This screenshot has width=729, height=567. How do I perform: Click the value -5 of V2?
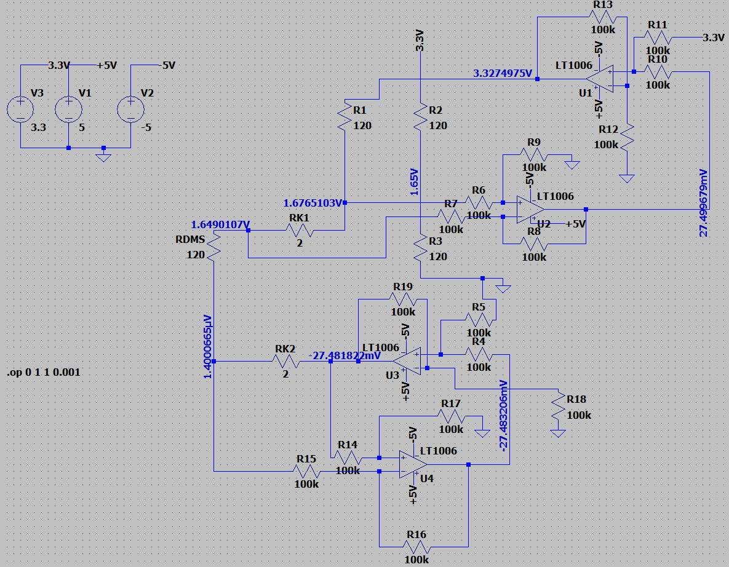147,127
